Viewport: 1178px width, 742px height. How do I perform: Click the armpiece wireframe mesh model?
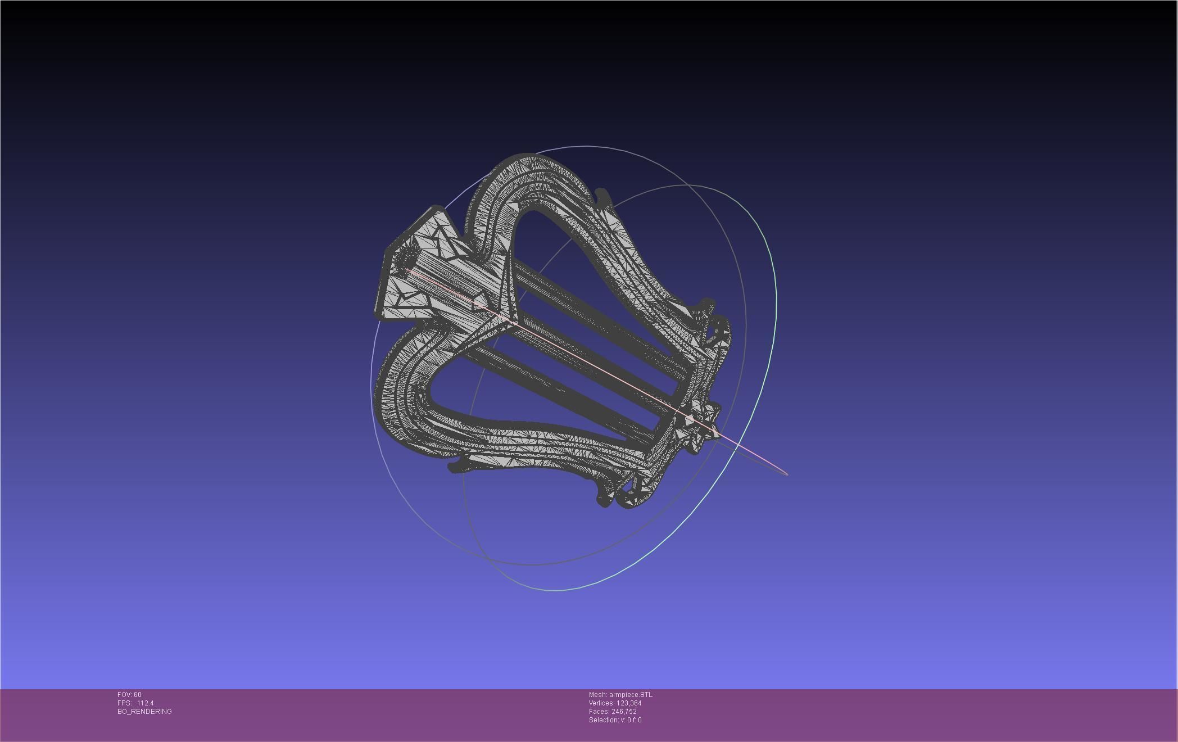pos(553,331)
